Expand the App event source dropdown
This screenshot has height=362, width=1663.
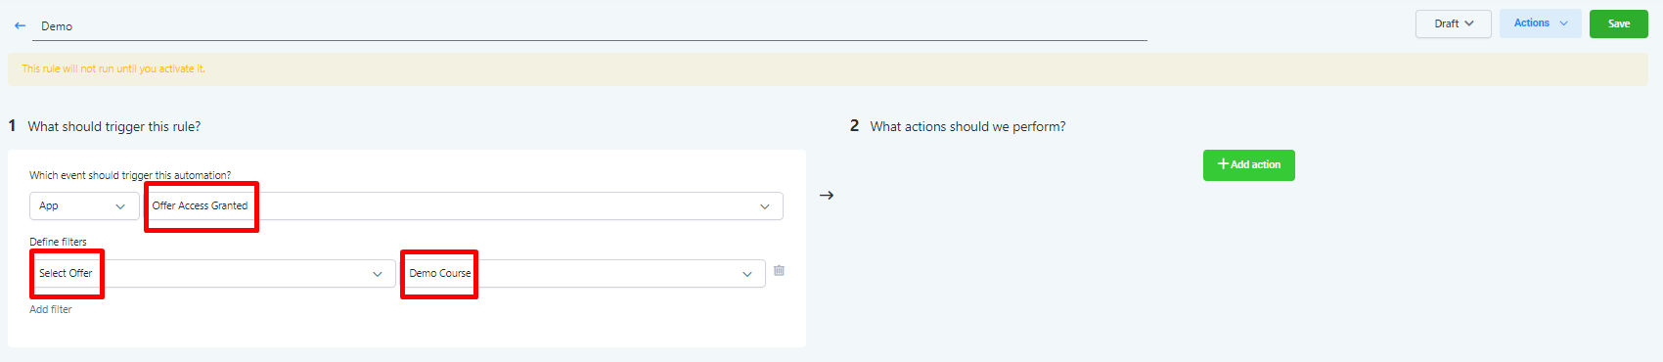tap(84, 206)
